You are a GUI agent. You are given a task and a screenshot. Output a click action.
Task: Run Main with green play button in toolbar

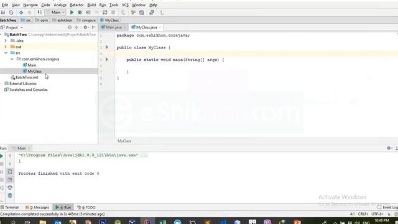click(x=72, y=12)
